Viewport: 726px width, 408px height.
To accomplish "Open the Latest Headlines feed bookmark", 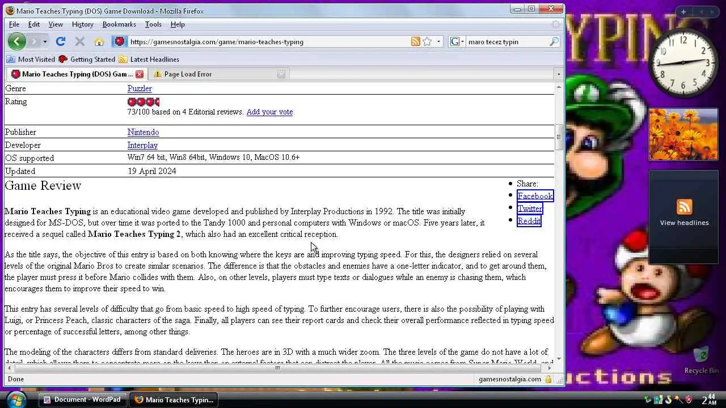I will tap(149, 59).
